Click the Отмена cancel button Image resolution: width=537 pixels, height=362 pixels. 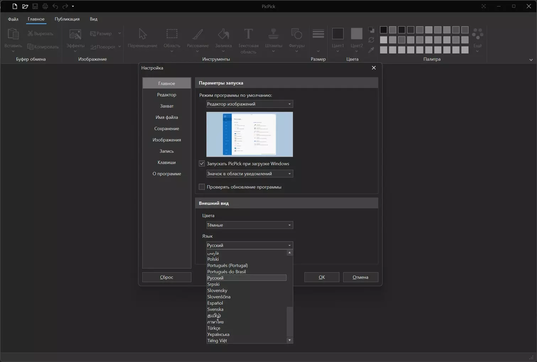[x=360, y=277]
